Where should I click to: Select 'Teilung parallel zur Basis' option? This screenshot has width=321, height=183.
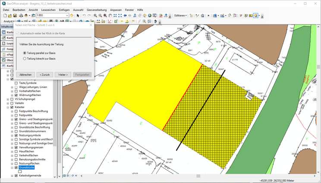pos(25,53)
